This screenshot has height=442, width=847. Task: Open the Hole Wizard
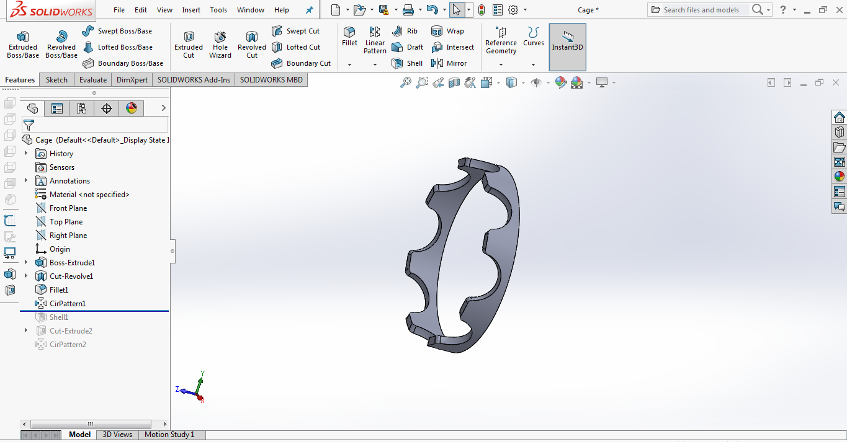click(x=220, y=45)
